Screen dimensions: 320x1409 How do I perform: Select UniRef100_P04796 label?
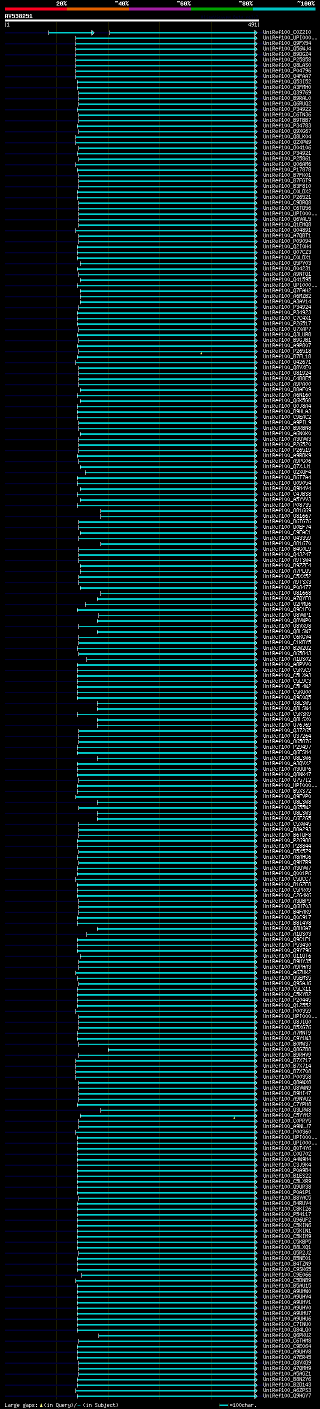click(x=287, y=70)
